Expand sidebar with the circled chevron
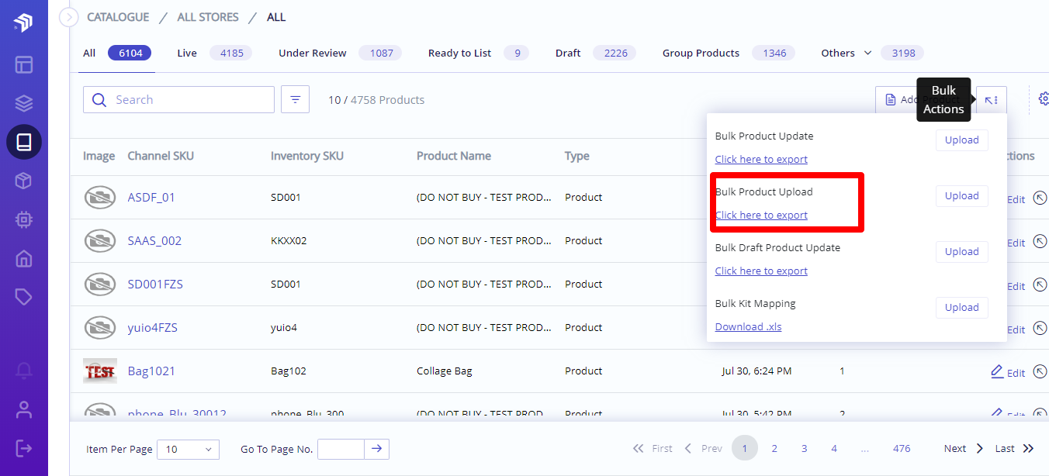Viewport: 1049px width, 476px height. pyautogui.click(x=69, y=17)
